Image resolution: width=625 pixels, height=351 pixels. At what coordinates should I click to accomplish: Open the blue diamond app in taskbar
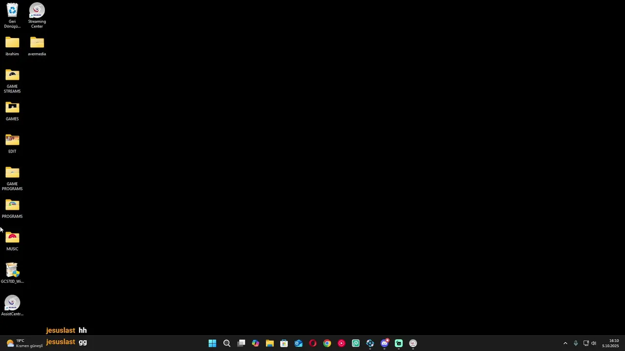(x=370, y=343)
